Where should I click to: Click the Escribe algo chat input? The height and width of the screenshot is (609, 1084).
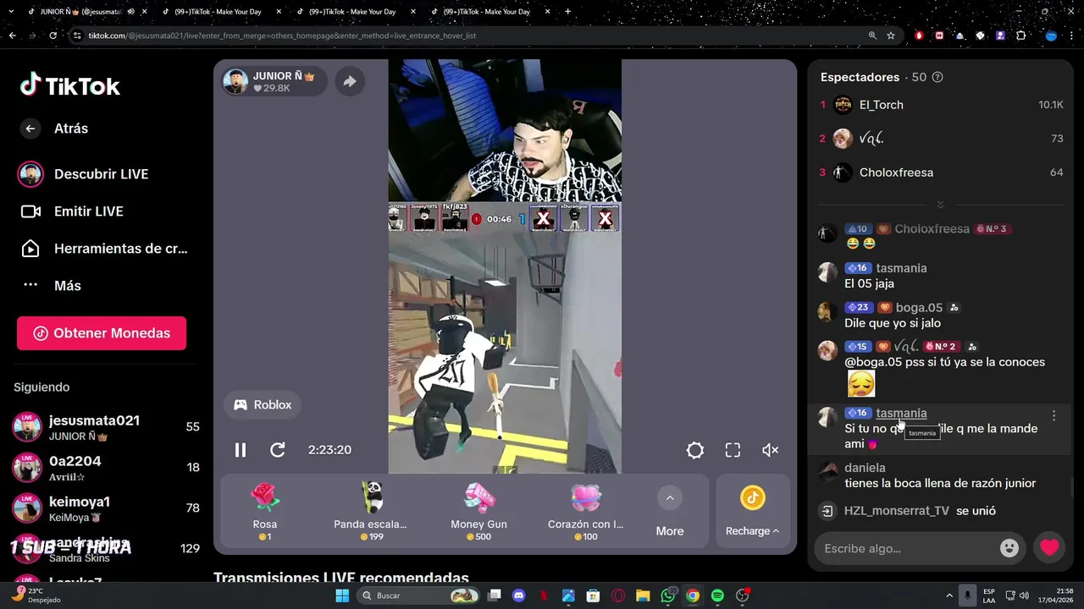point(909,548)
